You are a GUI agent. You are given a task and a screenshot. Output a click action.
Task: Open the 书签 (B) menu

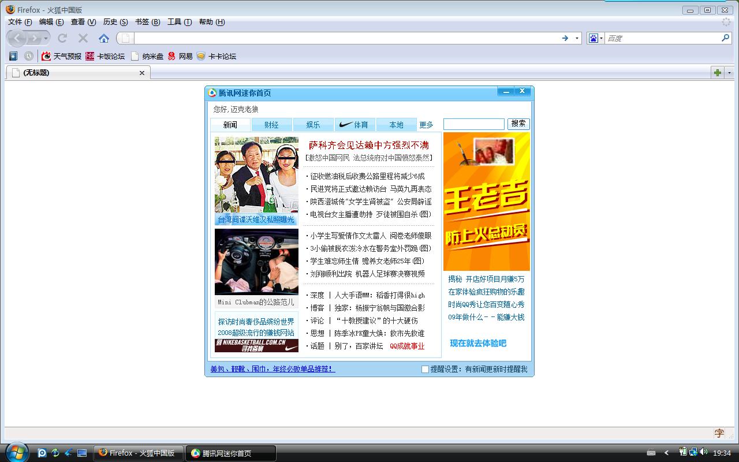point(147,22)
